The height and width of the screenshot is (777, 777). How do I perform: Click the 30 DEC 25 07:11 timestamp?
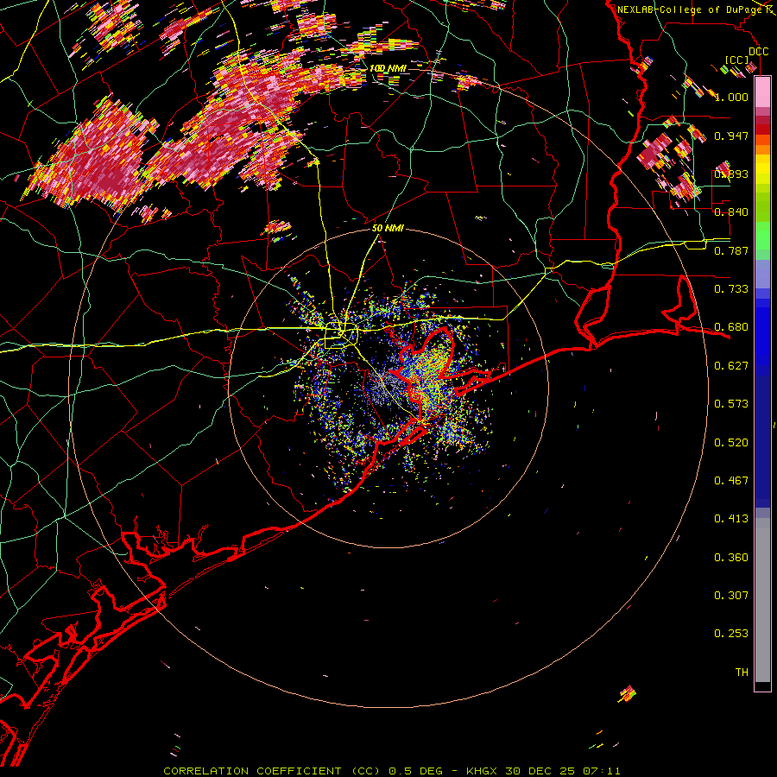click(x=563, y=771)
